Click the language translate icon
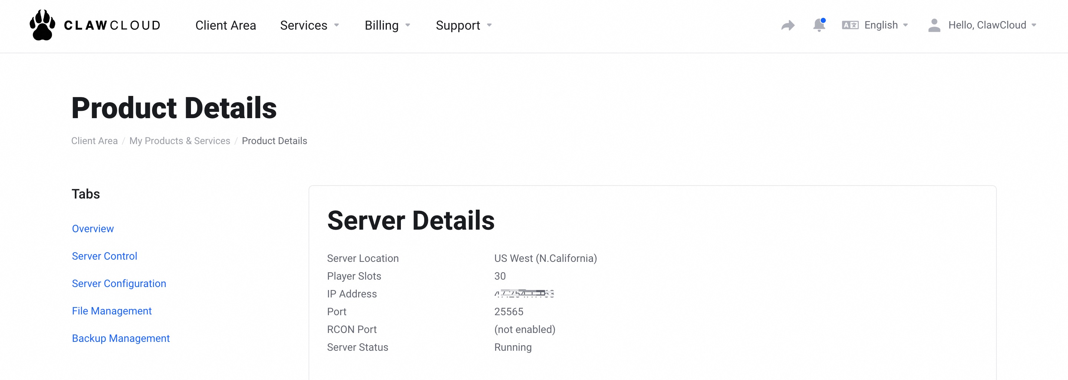The height and width of the screenshot is (380, 1068). [x=850, y=25]
